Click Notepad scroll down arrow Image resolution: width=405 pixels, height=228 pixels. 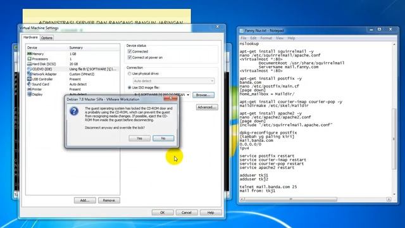click(394, 194)
